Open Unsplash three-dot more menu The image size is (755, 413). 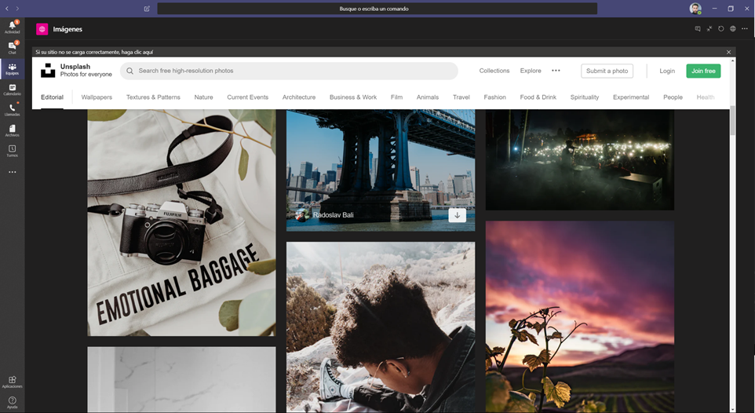[x=556, y=71]
